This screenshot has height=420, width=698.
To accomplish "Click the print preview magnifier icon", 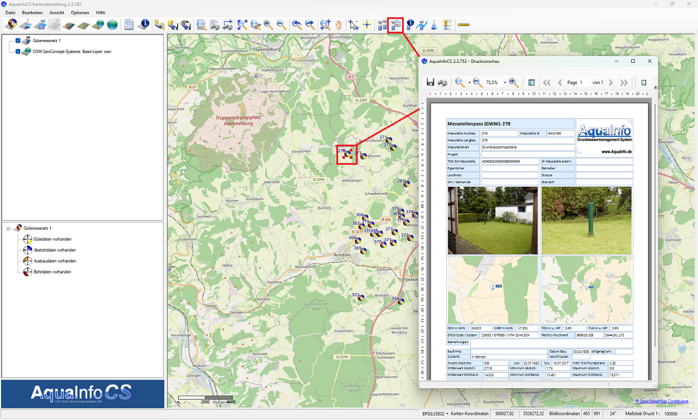I will click(x=201, y=25).
